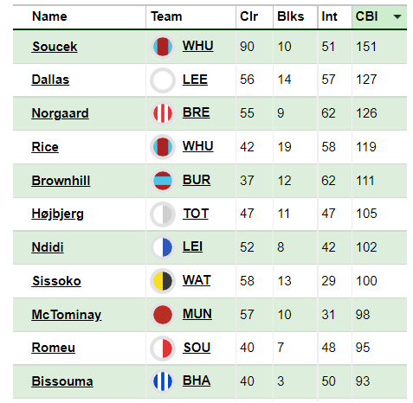Viewport: 413px width, 403px height.
Task: Click the Clr column header
Action: (248, 16)
